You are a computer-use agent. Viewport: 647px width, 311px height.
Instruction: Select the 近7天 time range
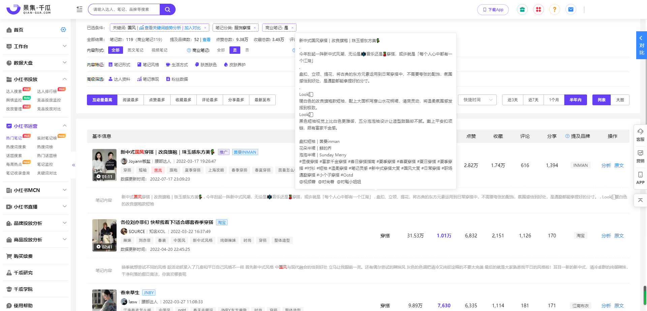point(533,100)
